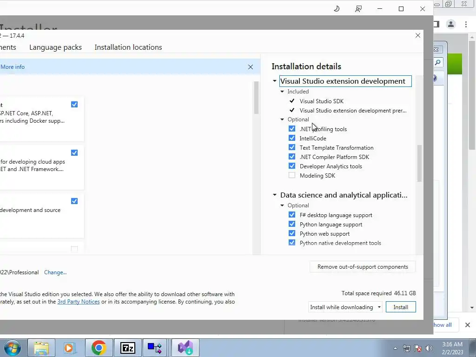Select Visual Studio SDK included item
The height and width of the screenshot is (357, 476).
322,101
